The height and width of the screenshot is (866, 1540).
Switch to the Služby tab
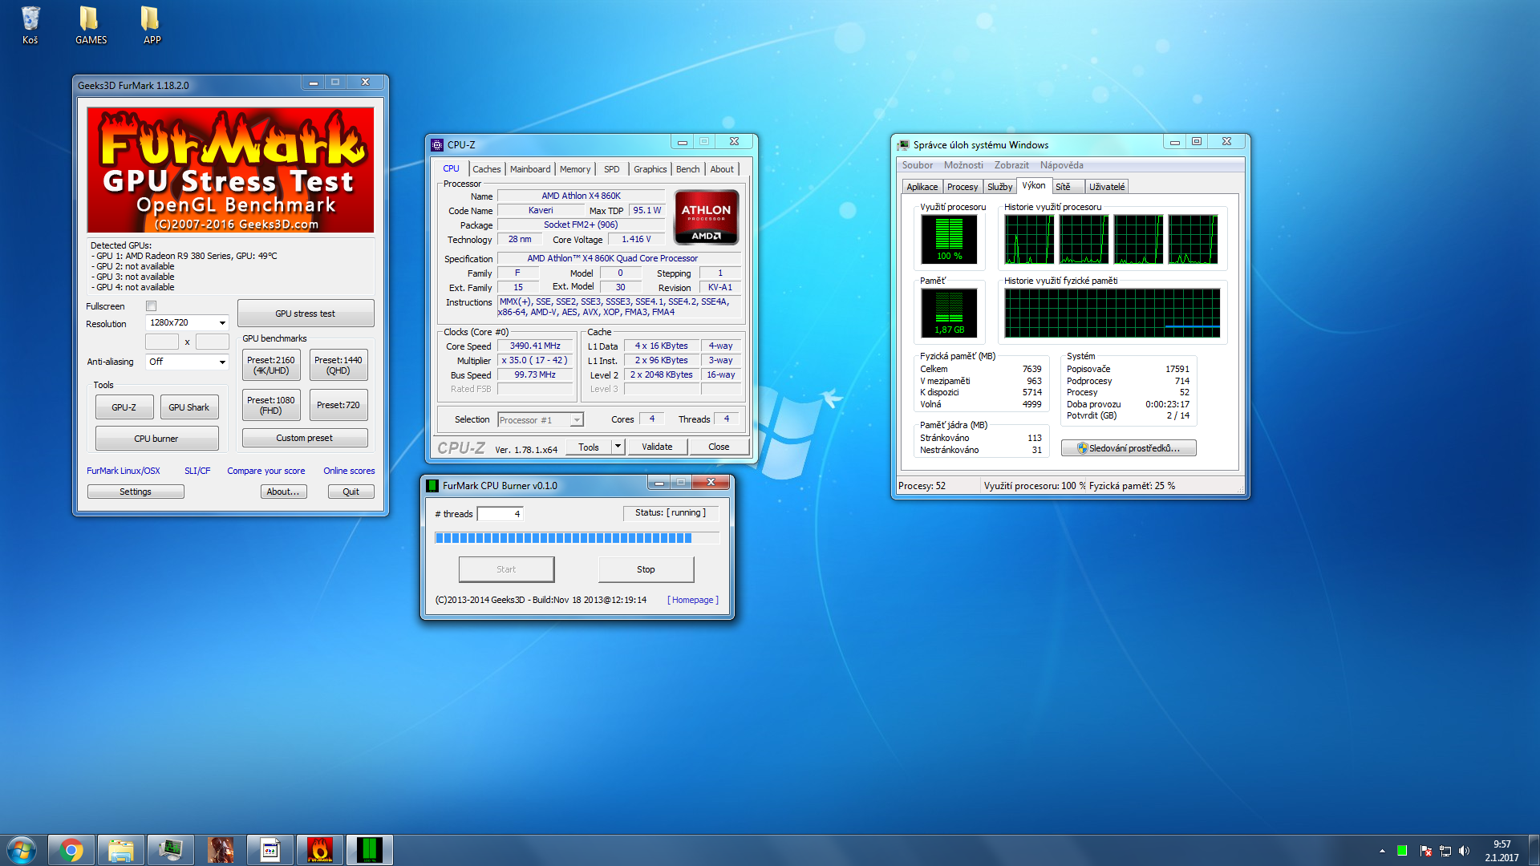click(x=1000, y=187)
